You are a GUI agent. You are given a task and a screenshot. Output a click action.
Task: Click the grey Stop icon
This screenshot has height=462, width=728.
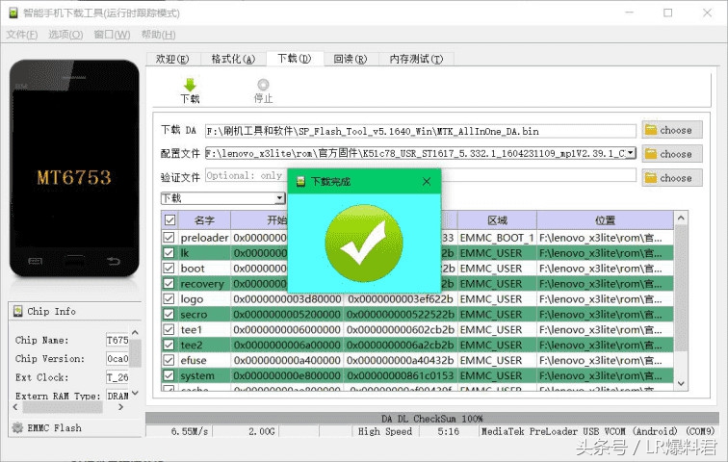[x=263, y=85]
